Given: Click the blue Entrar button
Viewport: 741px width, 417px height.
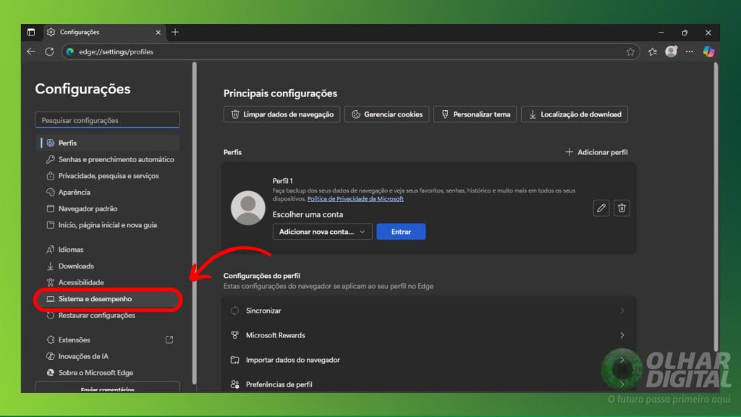Looking at the screenshot, I should 401,232.
